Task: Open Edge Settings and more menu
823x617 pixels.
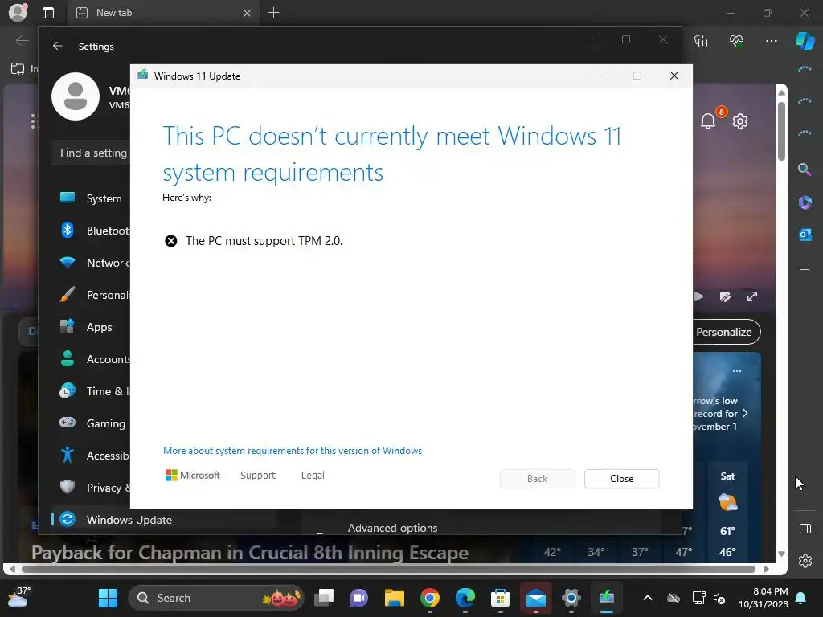Action: 772,41
